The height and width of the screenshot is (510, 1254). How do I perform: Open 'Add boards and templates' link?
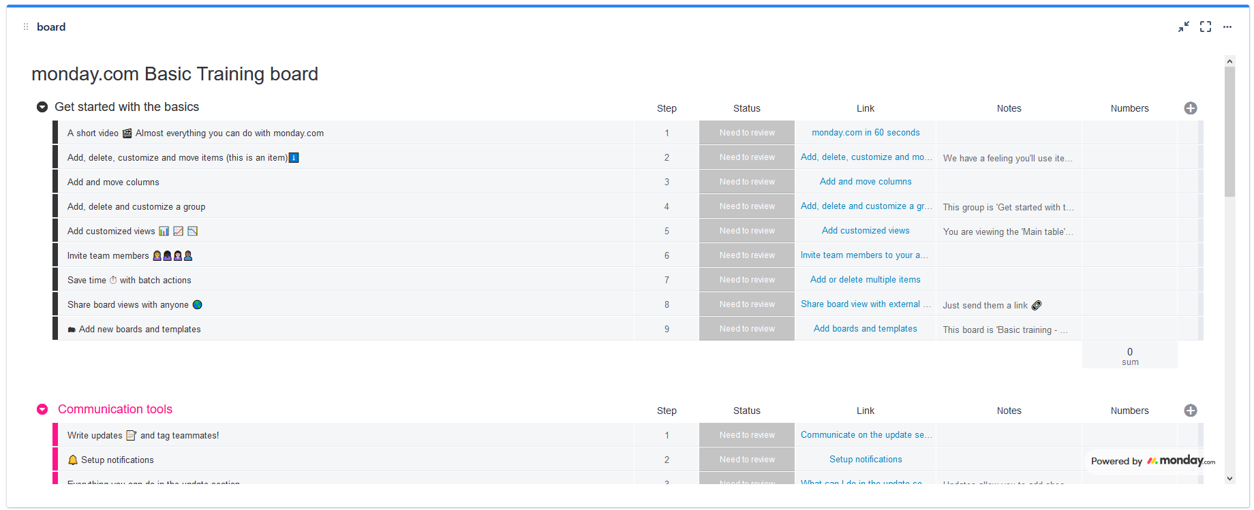click(866, 329)
